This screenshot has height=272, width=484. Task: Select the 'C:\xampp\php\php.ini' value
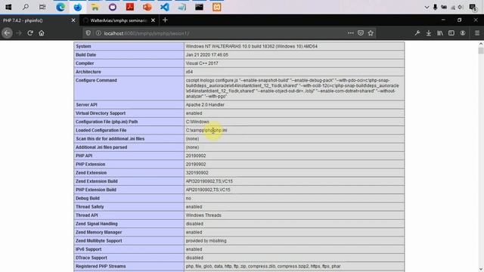(x=206, y=131)
